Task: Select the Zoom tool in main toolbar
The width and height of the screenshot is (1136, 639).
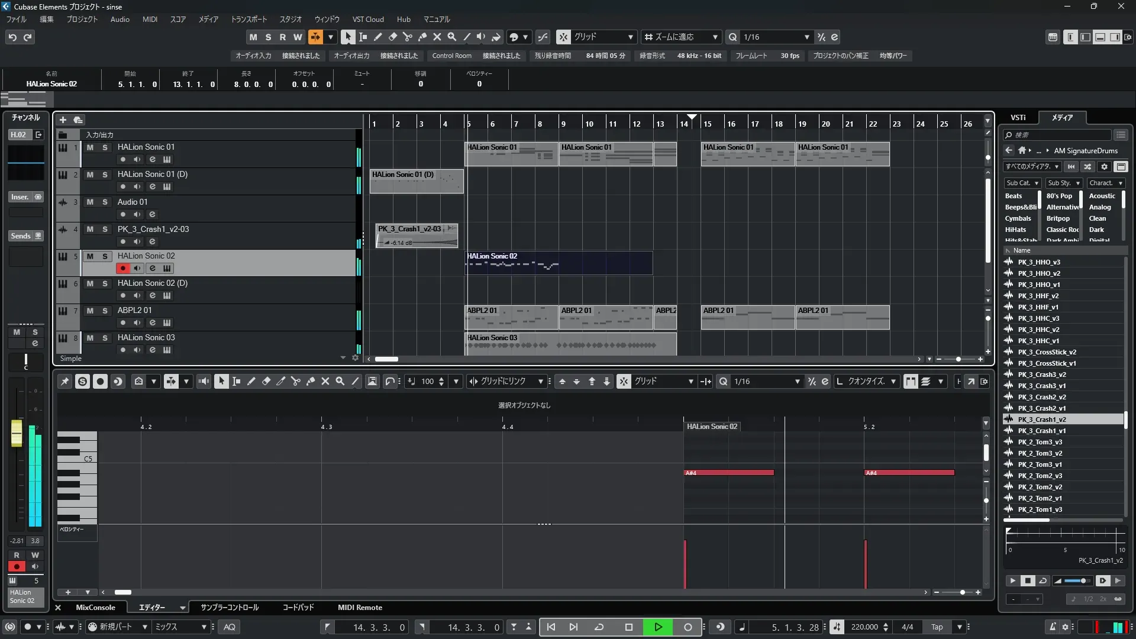Action: (x=452, y=37)
